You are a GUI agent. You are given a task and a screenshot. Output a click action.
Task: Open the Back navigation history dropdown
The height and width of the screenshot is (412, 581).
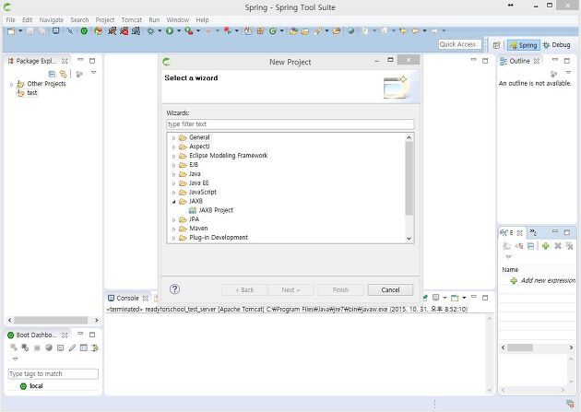[424, 31]
